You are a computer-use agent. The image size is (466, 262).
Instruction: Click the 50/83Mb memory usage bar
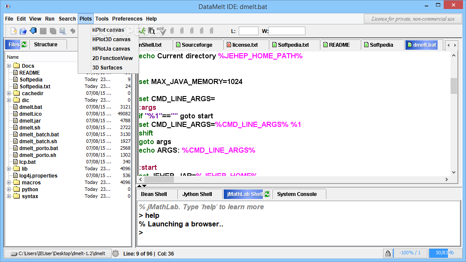(445, 253)
